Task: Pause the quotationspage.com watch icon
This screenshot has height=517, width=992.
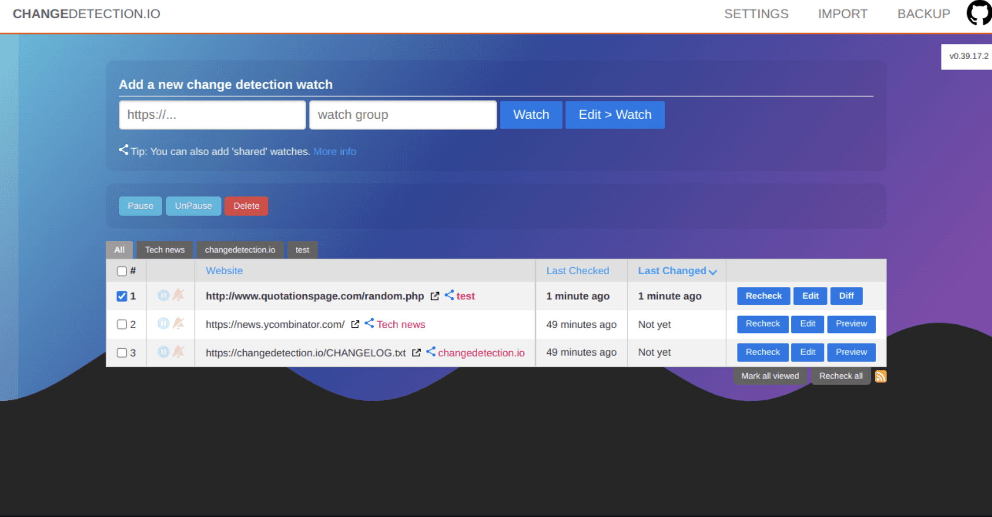Action: (163, 295)
